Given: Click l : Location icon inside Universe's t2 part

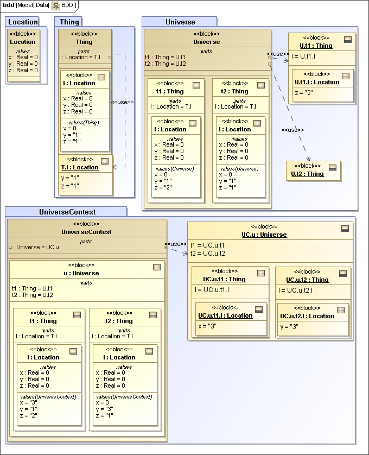Looking at the screenshot, I should (x=257, y=123).
